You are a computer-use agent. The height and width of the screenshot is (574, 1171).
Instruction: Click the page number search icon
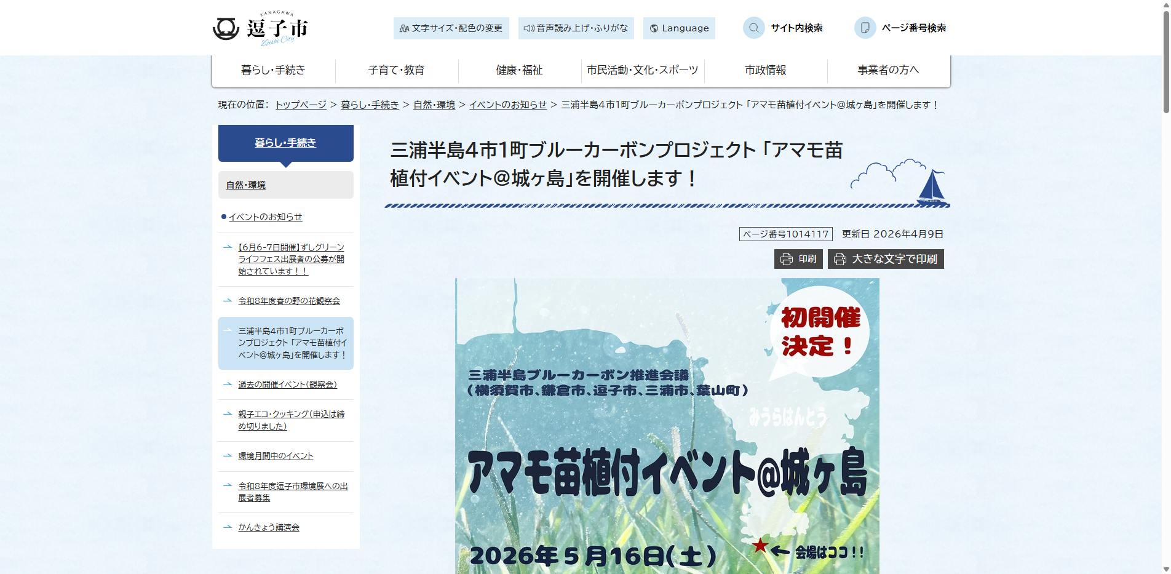point(865,28)
